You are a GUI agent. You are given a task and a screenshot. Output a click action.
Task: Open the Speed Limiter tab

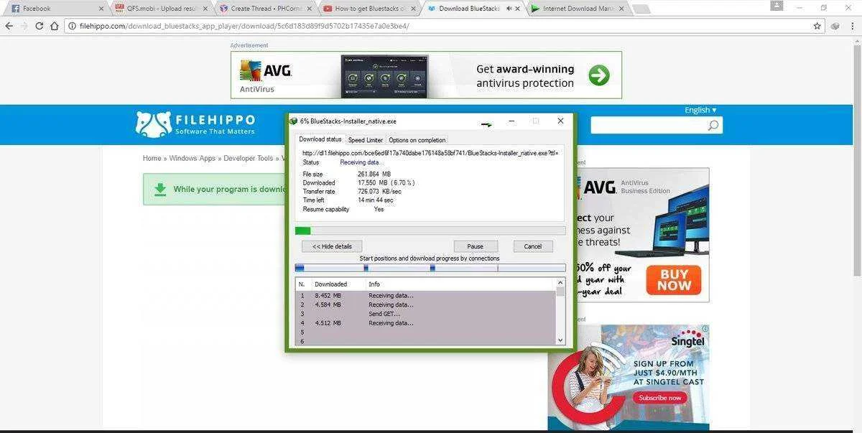coord(366,140)
